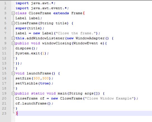Collapse the CloseFrame constructor fold on line 5

click(x=13, y=23)
